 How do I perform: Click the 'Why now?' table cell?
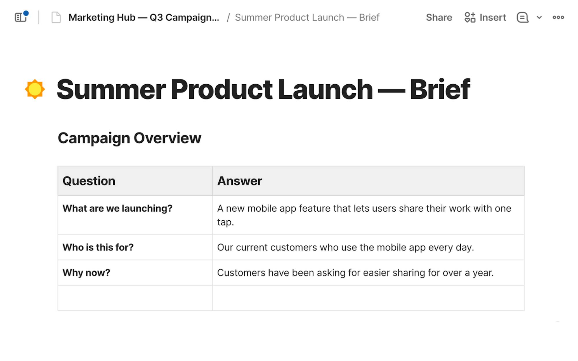(x=135, y=273)
